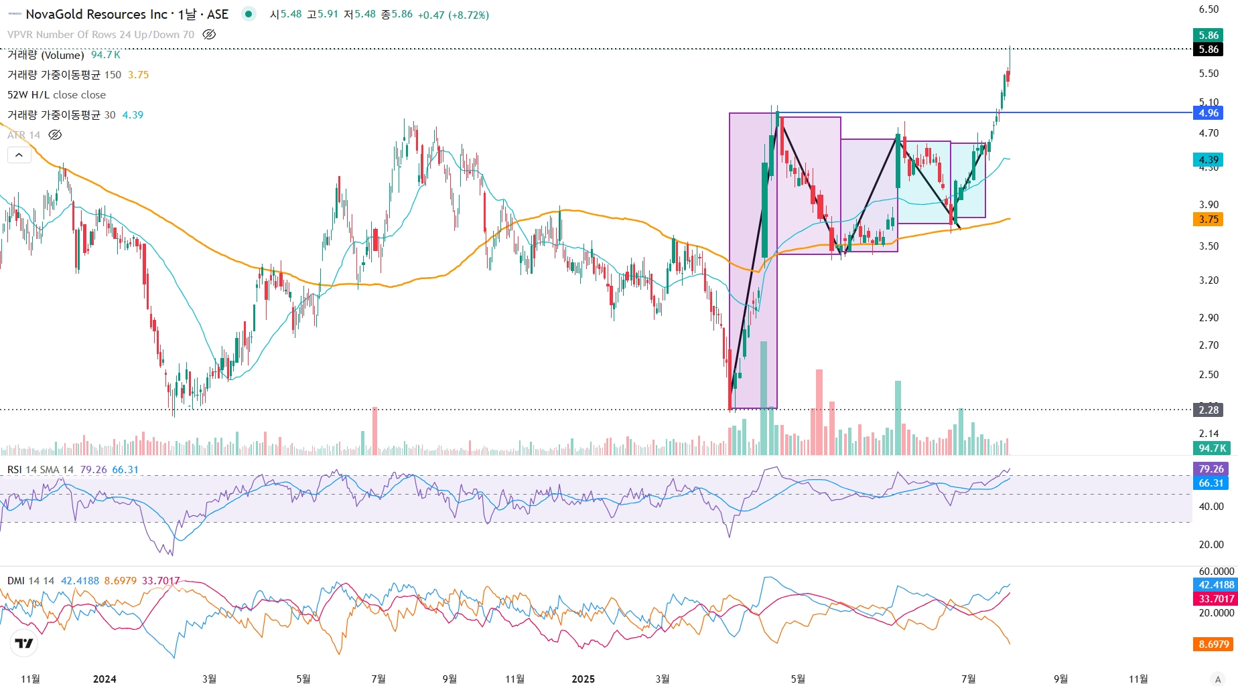Viewport: 1238px width, 686px height.
Task: Click the 2024 year label on time axis
Action: 105,679
